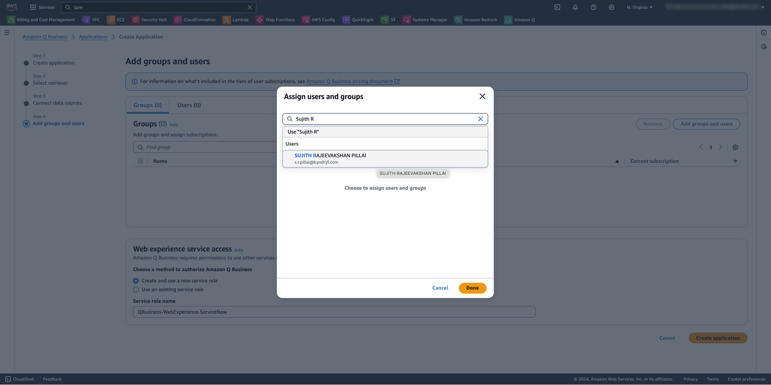771x385 pixels.
Task: Select Use an existing service role
Action: tap(136, 290)
